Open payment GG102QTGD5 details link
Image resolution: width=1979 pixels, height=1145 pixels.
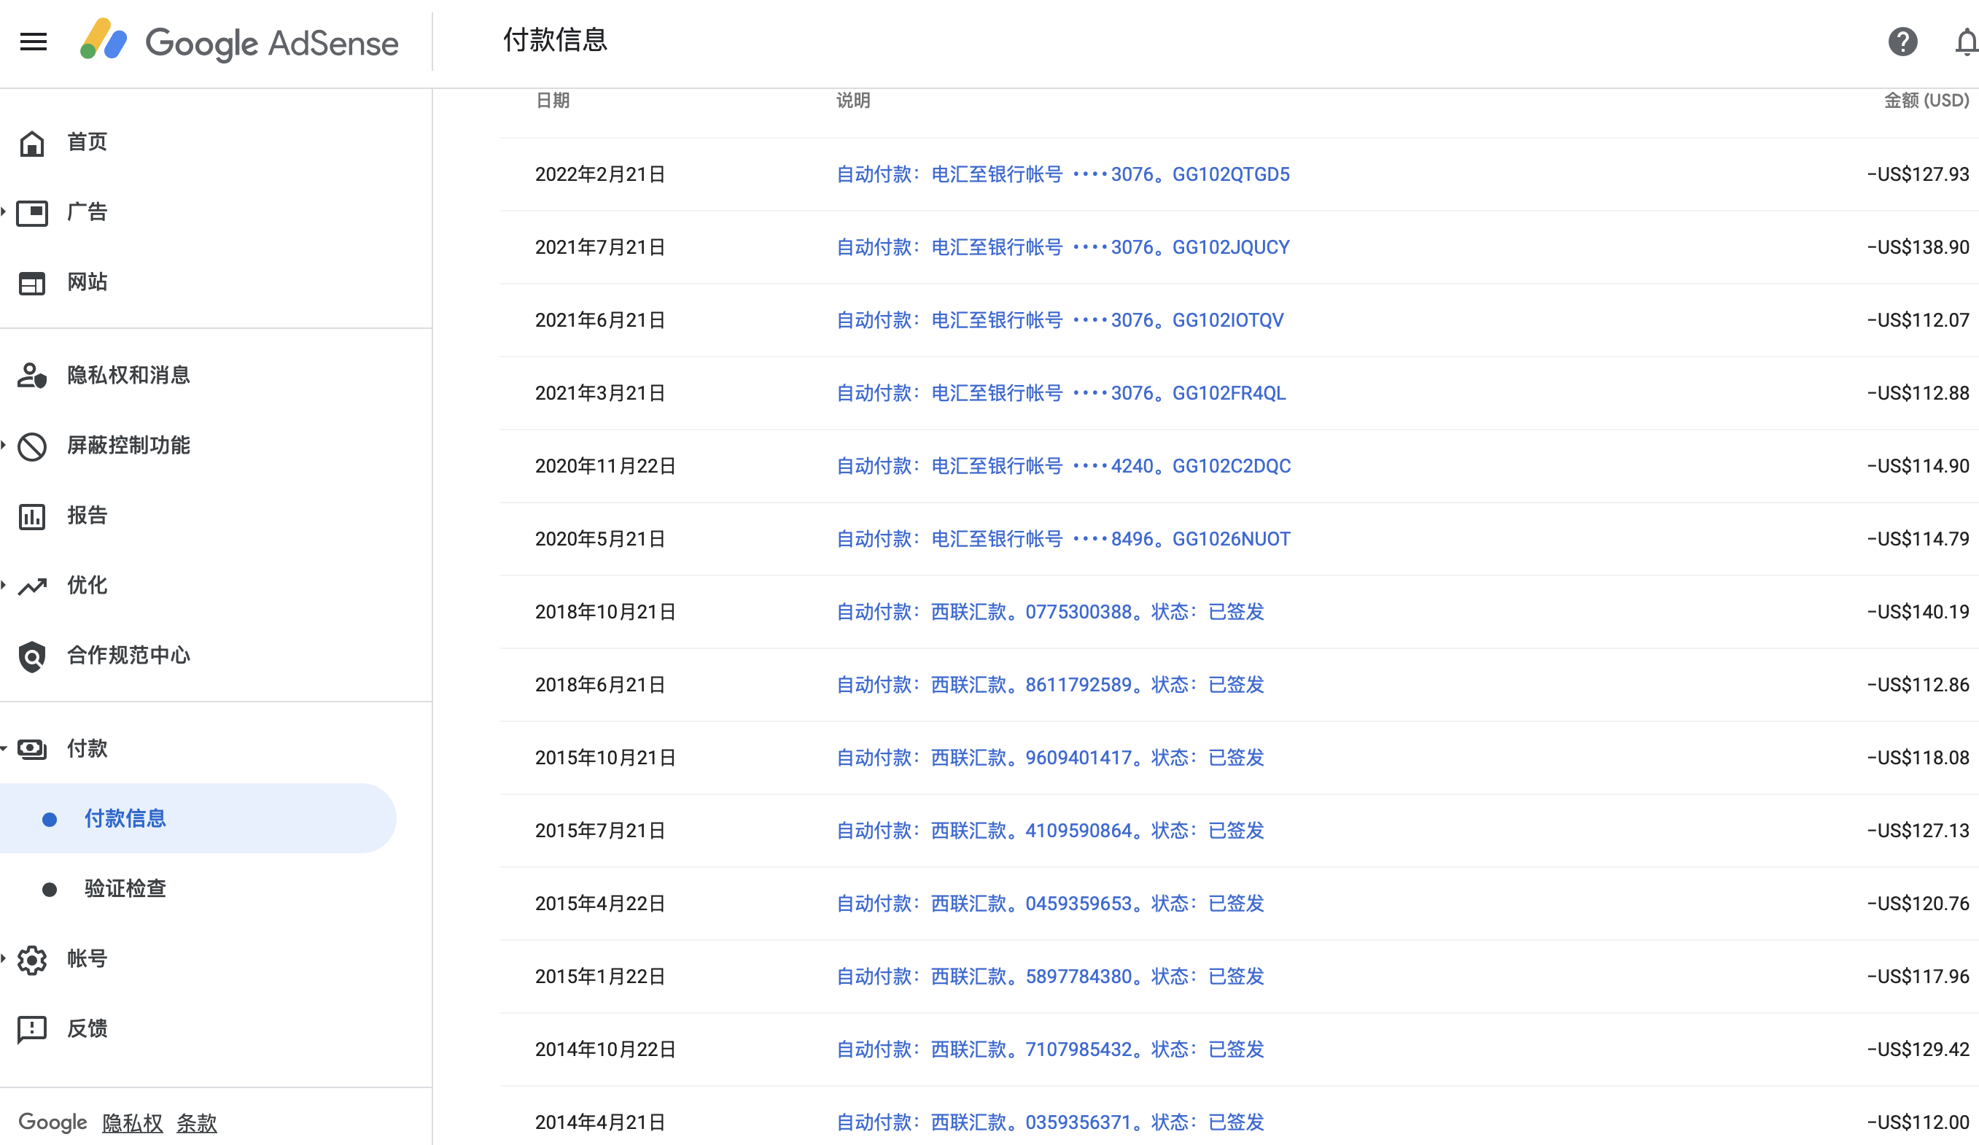click(1062, 174)
